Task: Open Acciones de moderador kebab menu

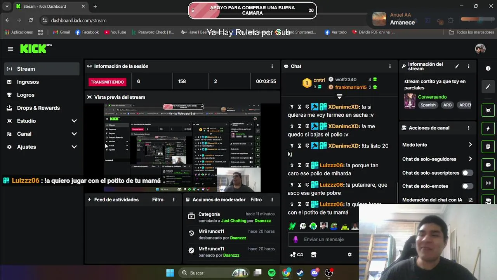Action: point(272,199)
